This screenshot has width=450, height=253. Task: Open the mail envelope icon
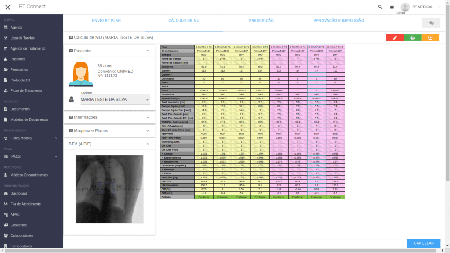[392, 7]
